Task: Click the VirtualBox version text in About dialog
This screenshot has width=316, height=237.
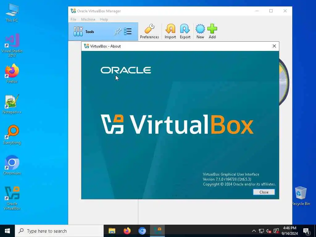Action: pos(227,179)
